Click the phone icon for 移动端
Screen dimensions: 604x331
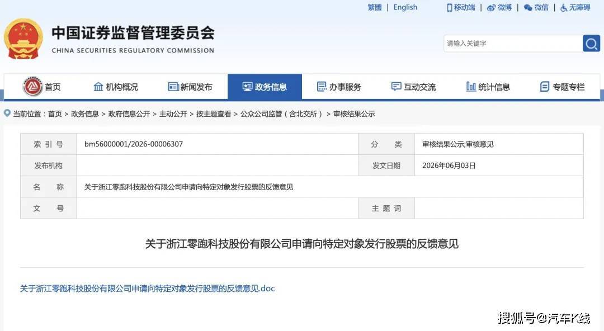449,8
